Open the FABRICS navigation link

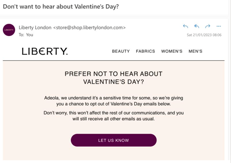pyautogui.click(x=145, y=51)
